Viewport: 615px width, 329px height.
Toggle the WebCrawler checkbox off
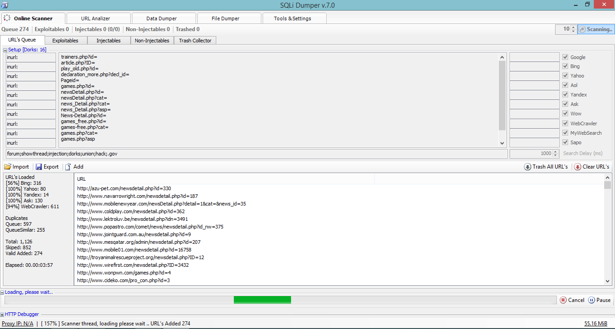click(565, 123)
